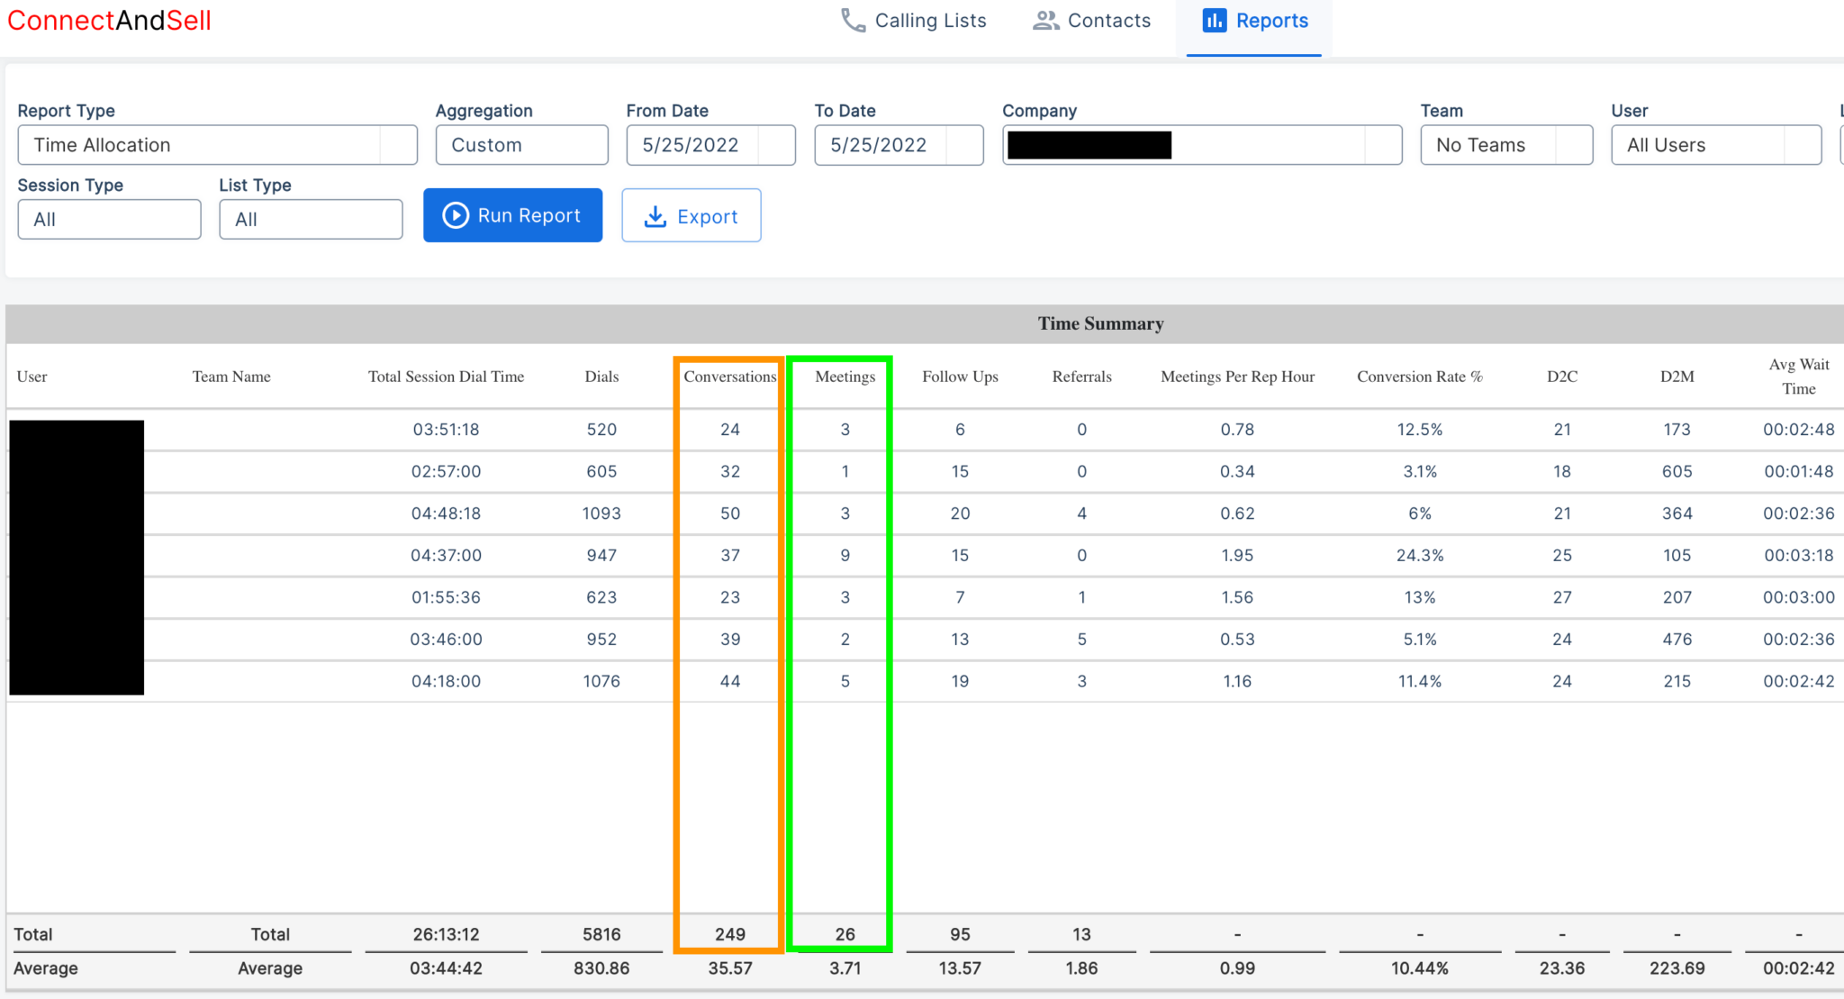Screen dimensions: 1844x999
Task: Click the Calling Lists phone icon
Action: point(852,20)
